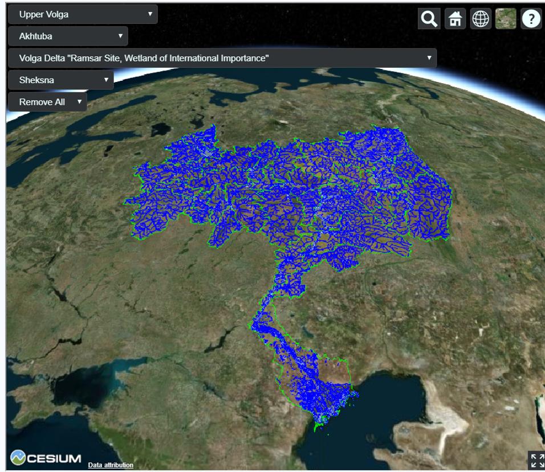Open the Data attribution link

coord(111,465)
